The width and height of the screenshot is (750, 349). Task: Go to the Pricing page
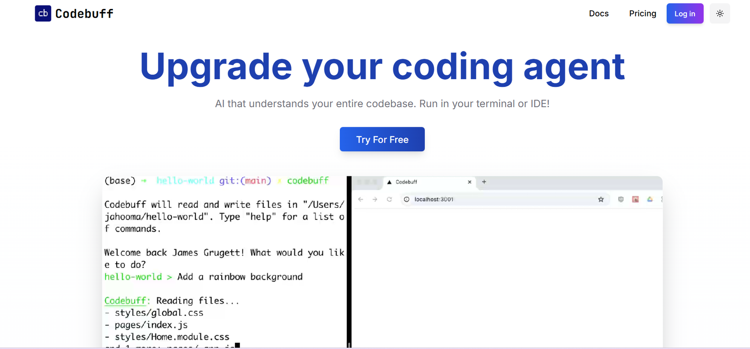point(642,14)
